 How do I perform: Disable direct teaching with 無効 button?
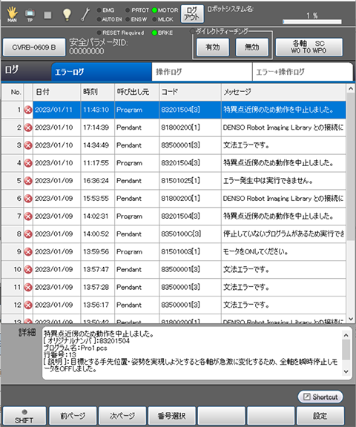point(252,47)
